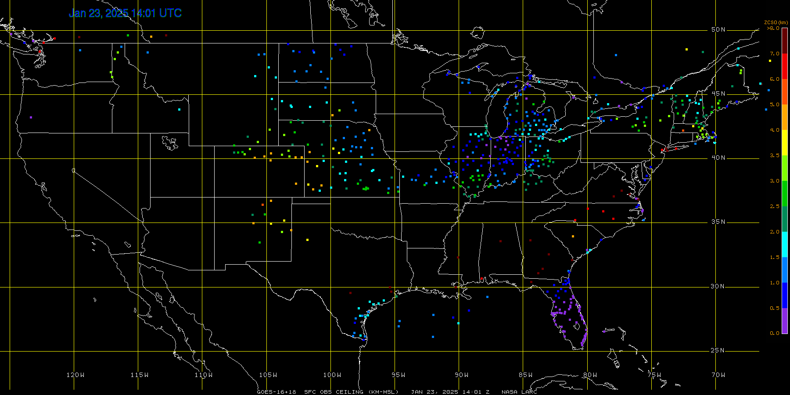
Task: Click the 'JAN 23, 2025 14:01 Z' footer text
Action: pyautogui.click(x=450, y=392)
